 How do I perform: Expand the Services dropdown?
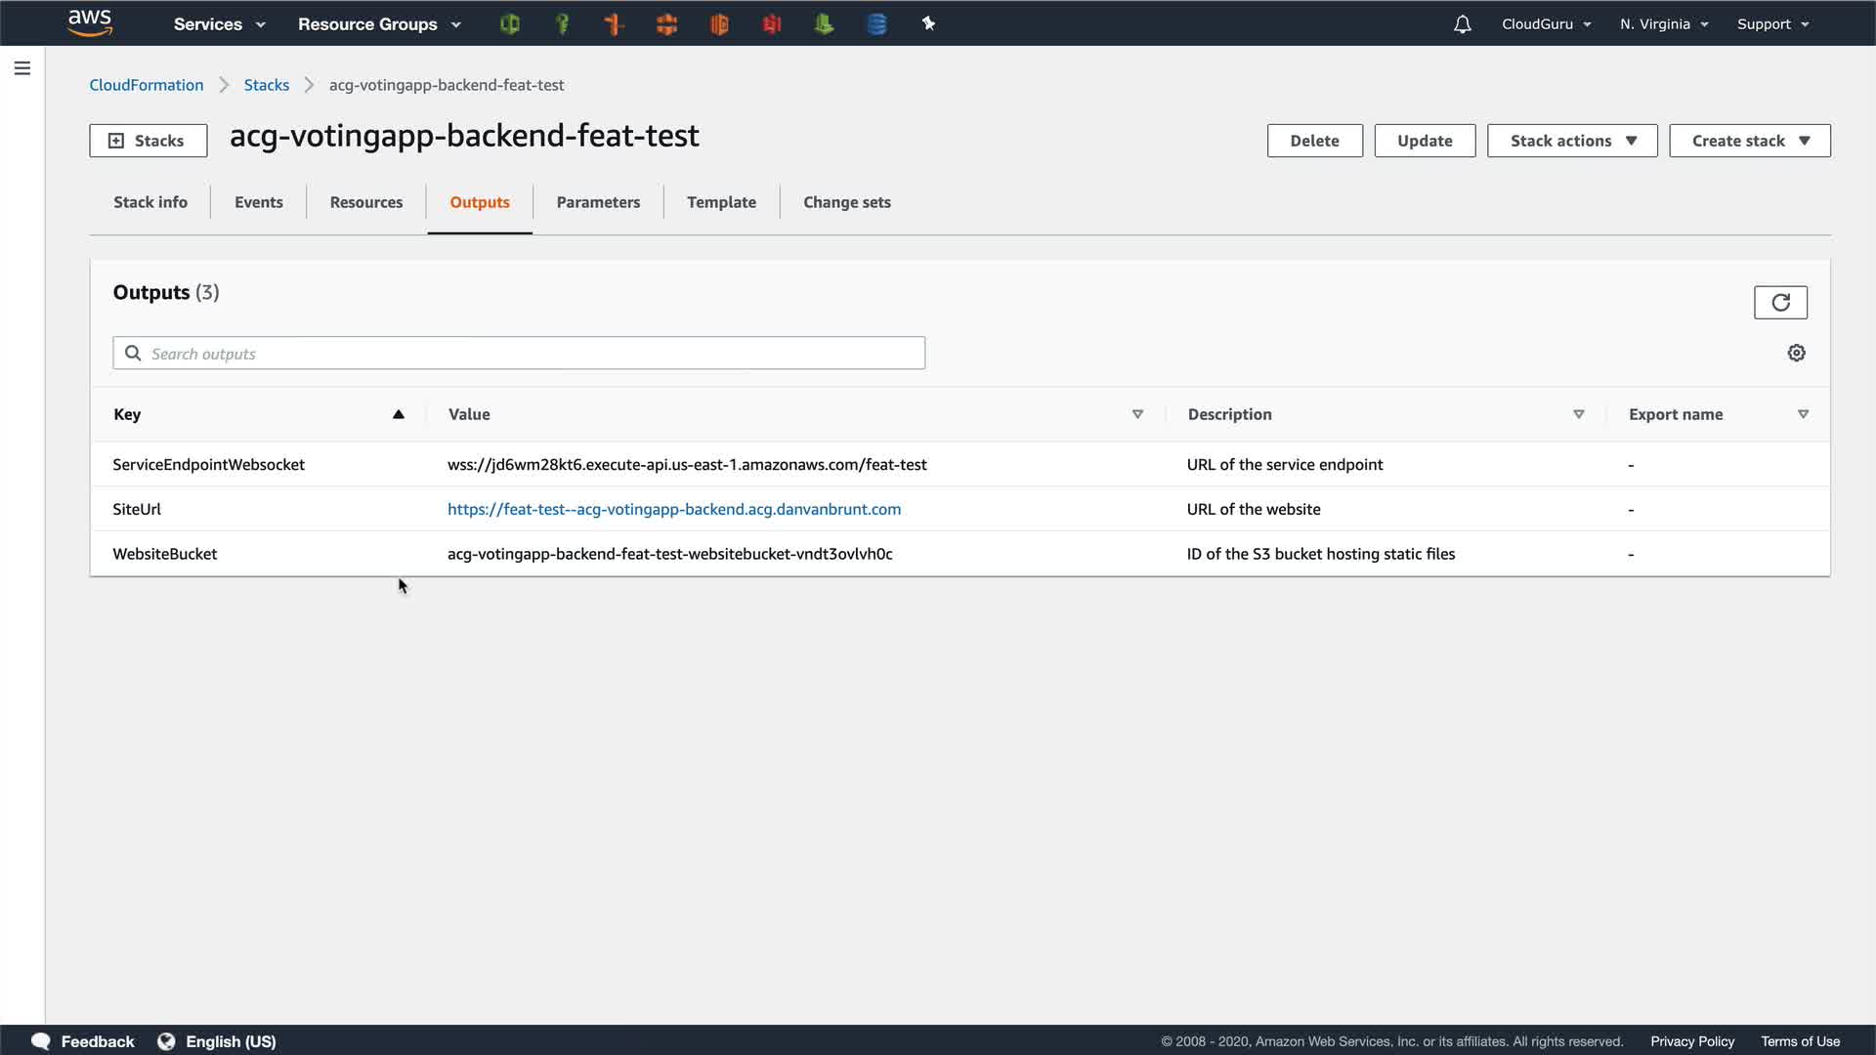219,24
